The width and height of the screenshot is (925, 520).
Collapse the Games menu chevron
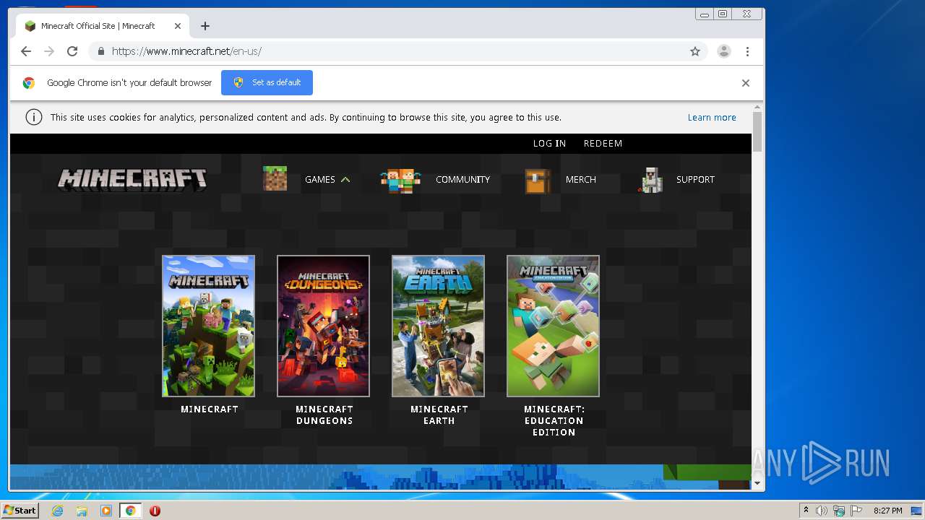pos(345,180)
